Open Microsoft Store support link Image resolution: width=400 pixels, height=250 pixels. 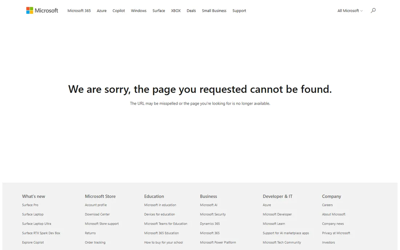click(102, 224)
